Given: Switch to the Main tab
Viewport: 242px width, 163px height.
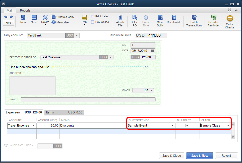Looking at the screenshot, I should (10, 10).
